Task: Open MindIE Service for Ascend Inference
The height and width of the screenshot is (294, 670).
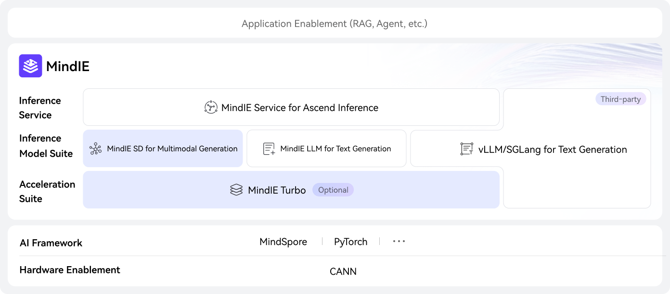Action: click(x=299, y=108)
